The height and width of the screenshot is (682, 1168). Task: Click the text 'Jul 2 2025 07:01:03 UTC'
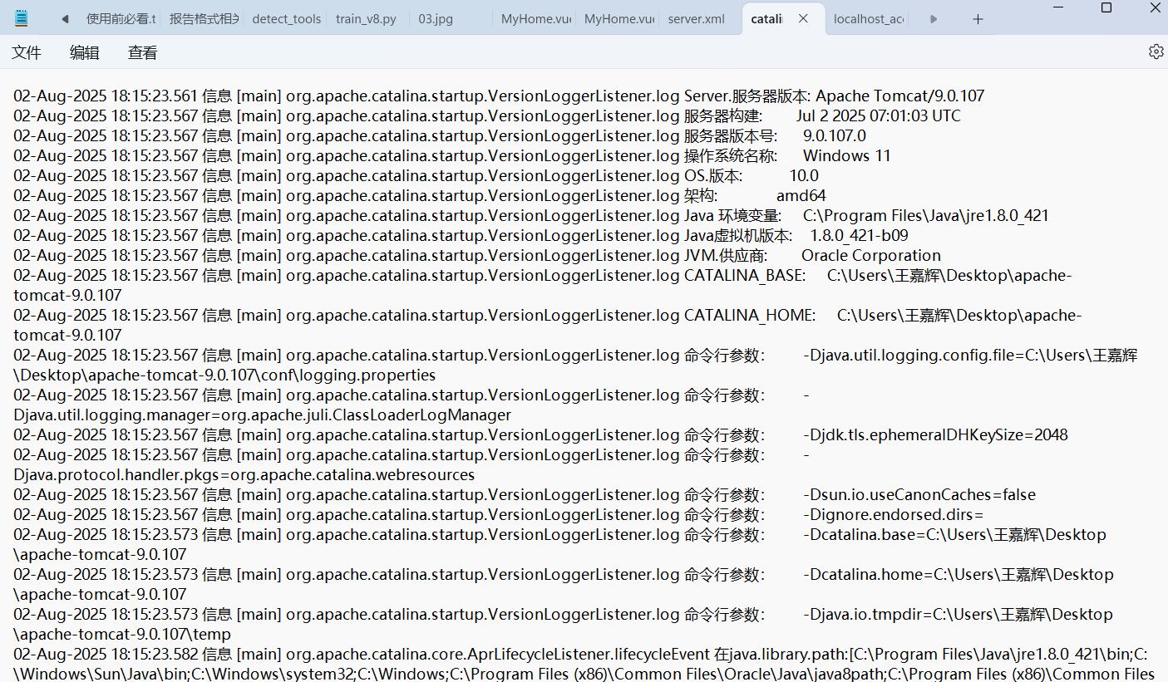(x=878, y=115)
